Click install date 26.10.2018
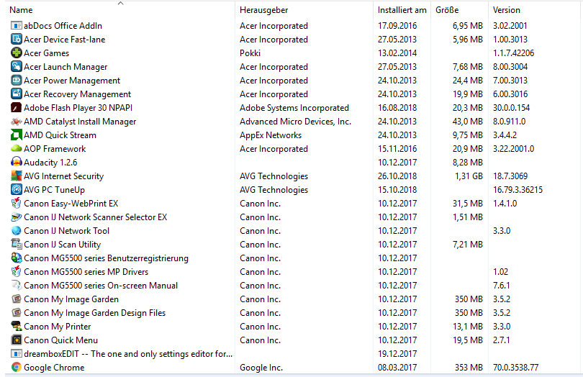Viewport: 583px width, 377px height. [397, 176]
